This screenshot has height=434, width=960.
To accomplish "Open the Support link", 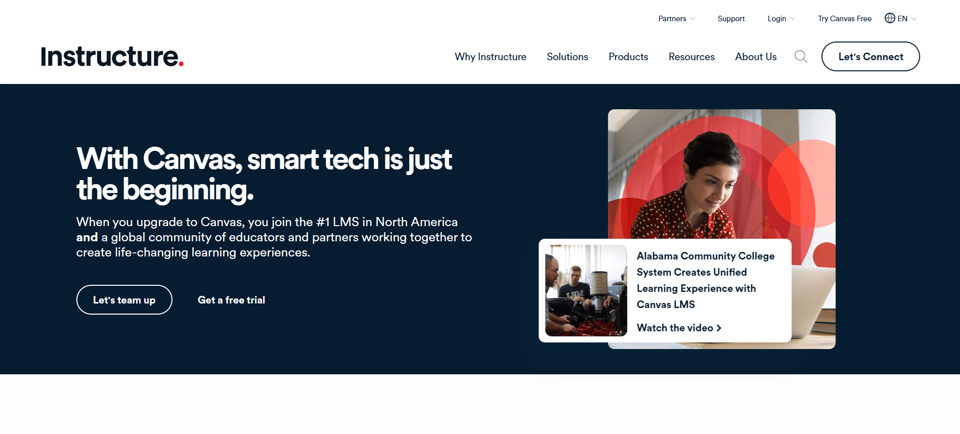I will pyautogui.click(x=731, y=19).
